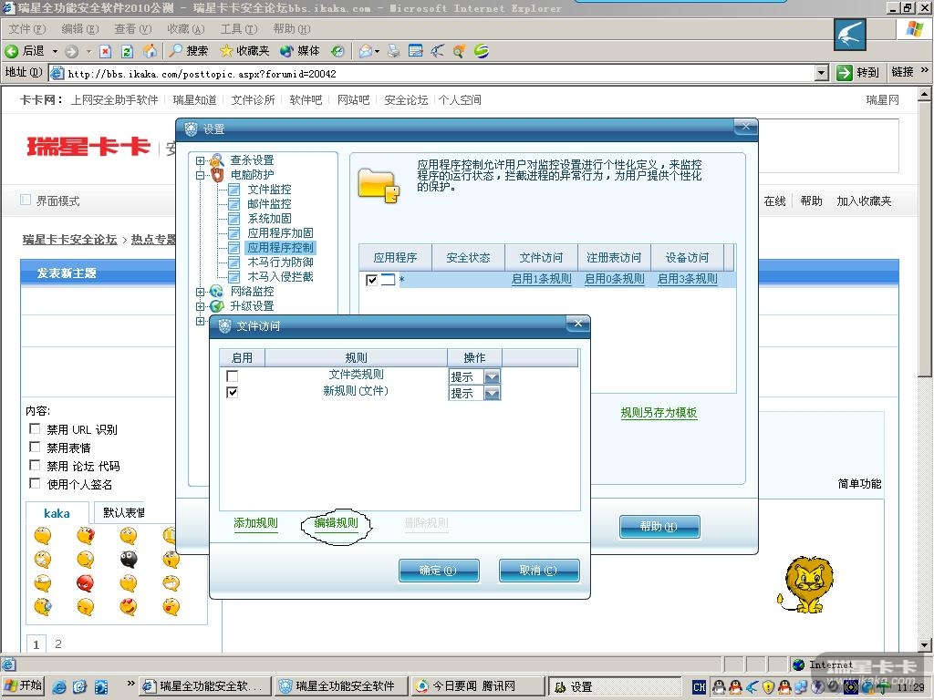Open the 启用1条规则 file access link
The image size is (934, 700).
click(x=542, y=279)
